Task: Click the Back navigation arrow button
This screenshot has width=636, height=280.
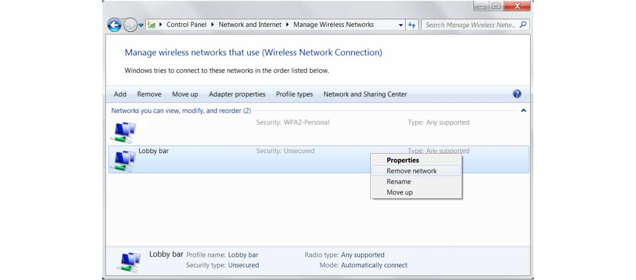Action: coord(114,25)
